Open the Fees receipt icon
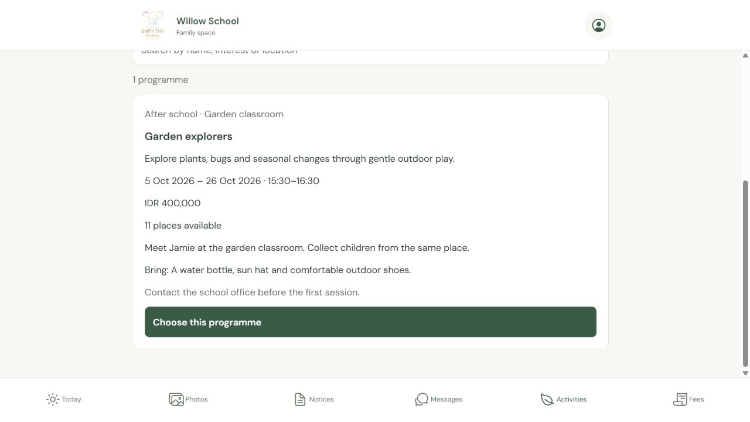Screen dimensions: 750x422 click(x=680, y=399)
